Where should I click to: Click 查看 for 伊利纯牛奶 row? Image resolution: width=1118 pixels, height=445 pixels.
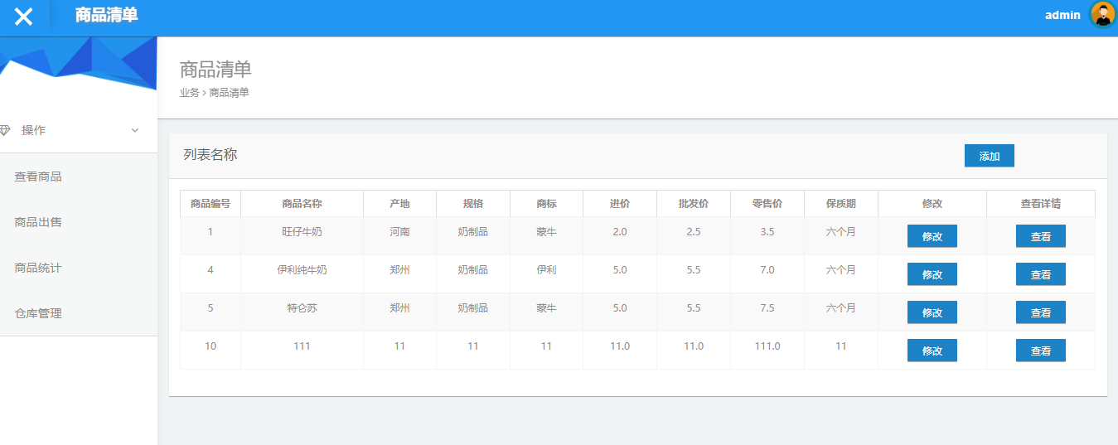[1041, 274]
